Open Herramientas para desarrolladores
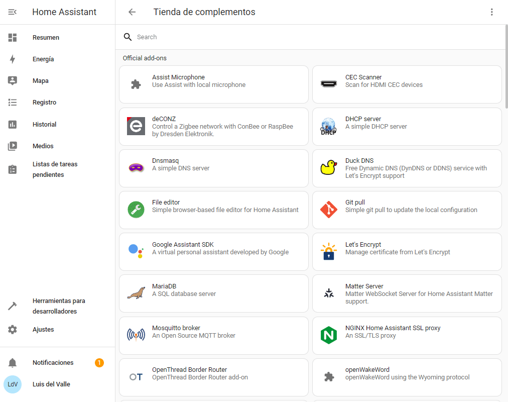Screen dimensions: 508x402 (57, 306)
